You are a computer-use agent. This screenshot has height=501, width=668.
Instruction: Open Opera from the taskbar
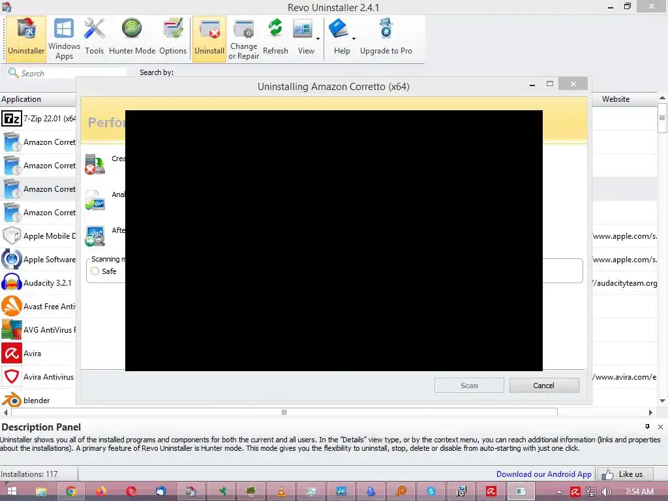131,491
